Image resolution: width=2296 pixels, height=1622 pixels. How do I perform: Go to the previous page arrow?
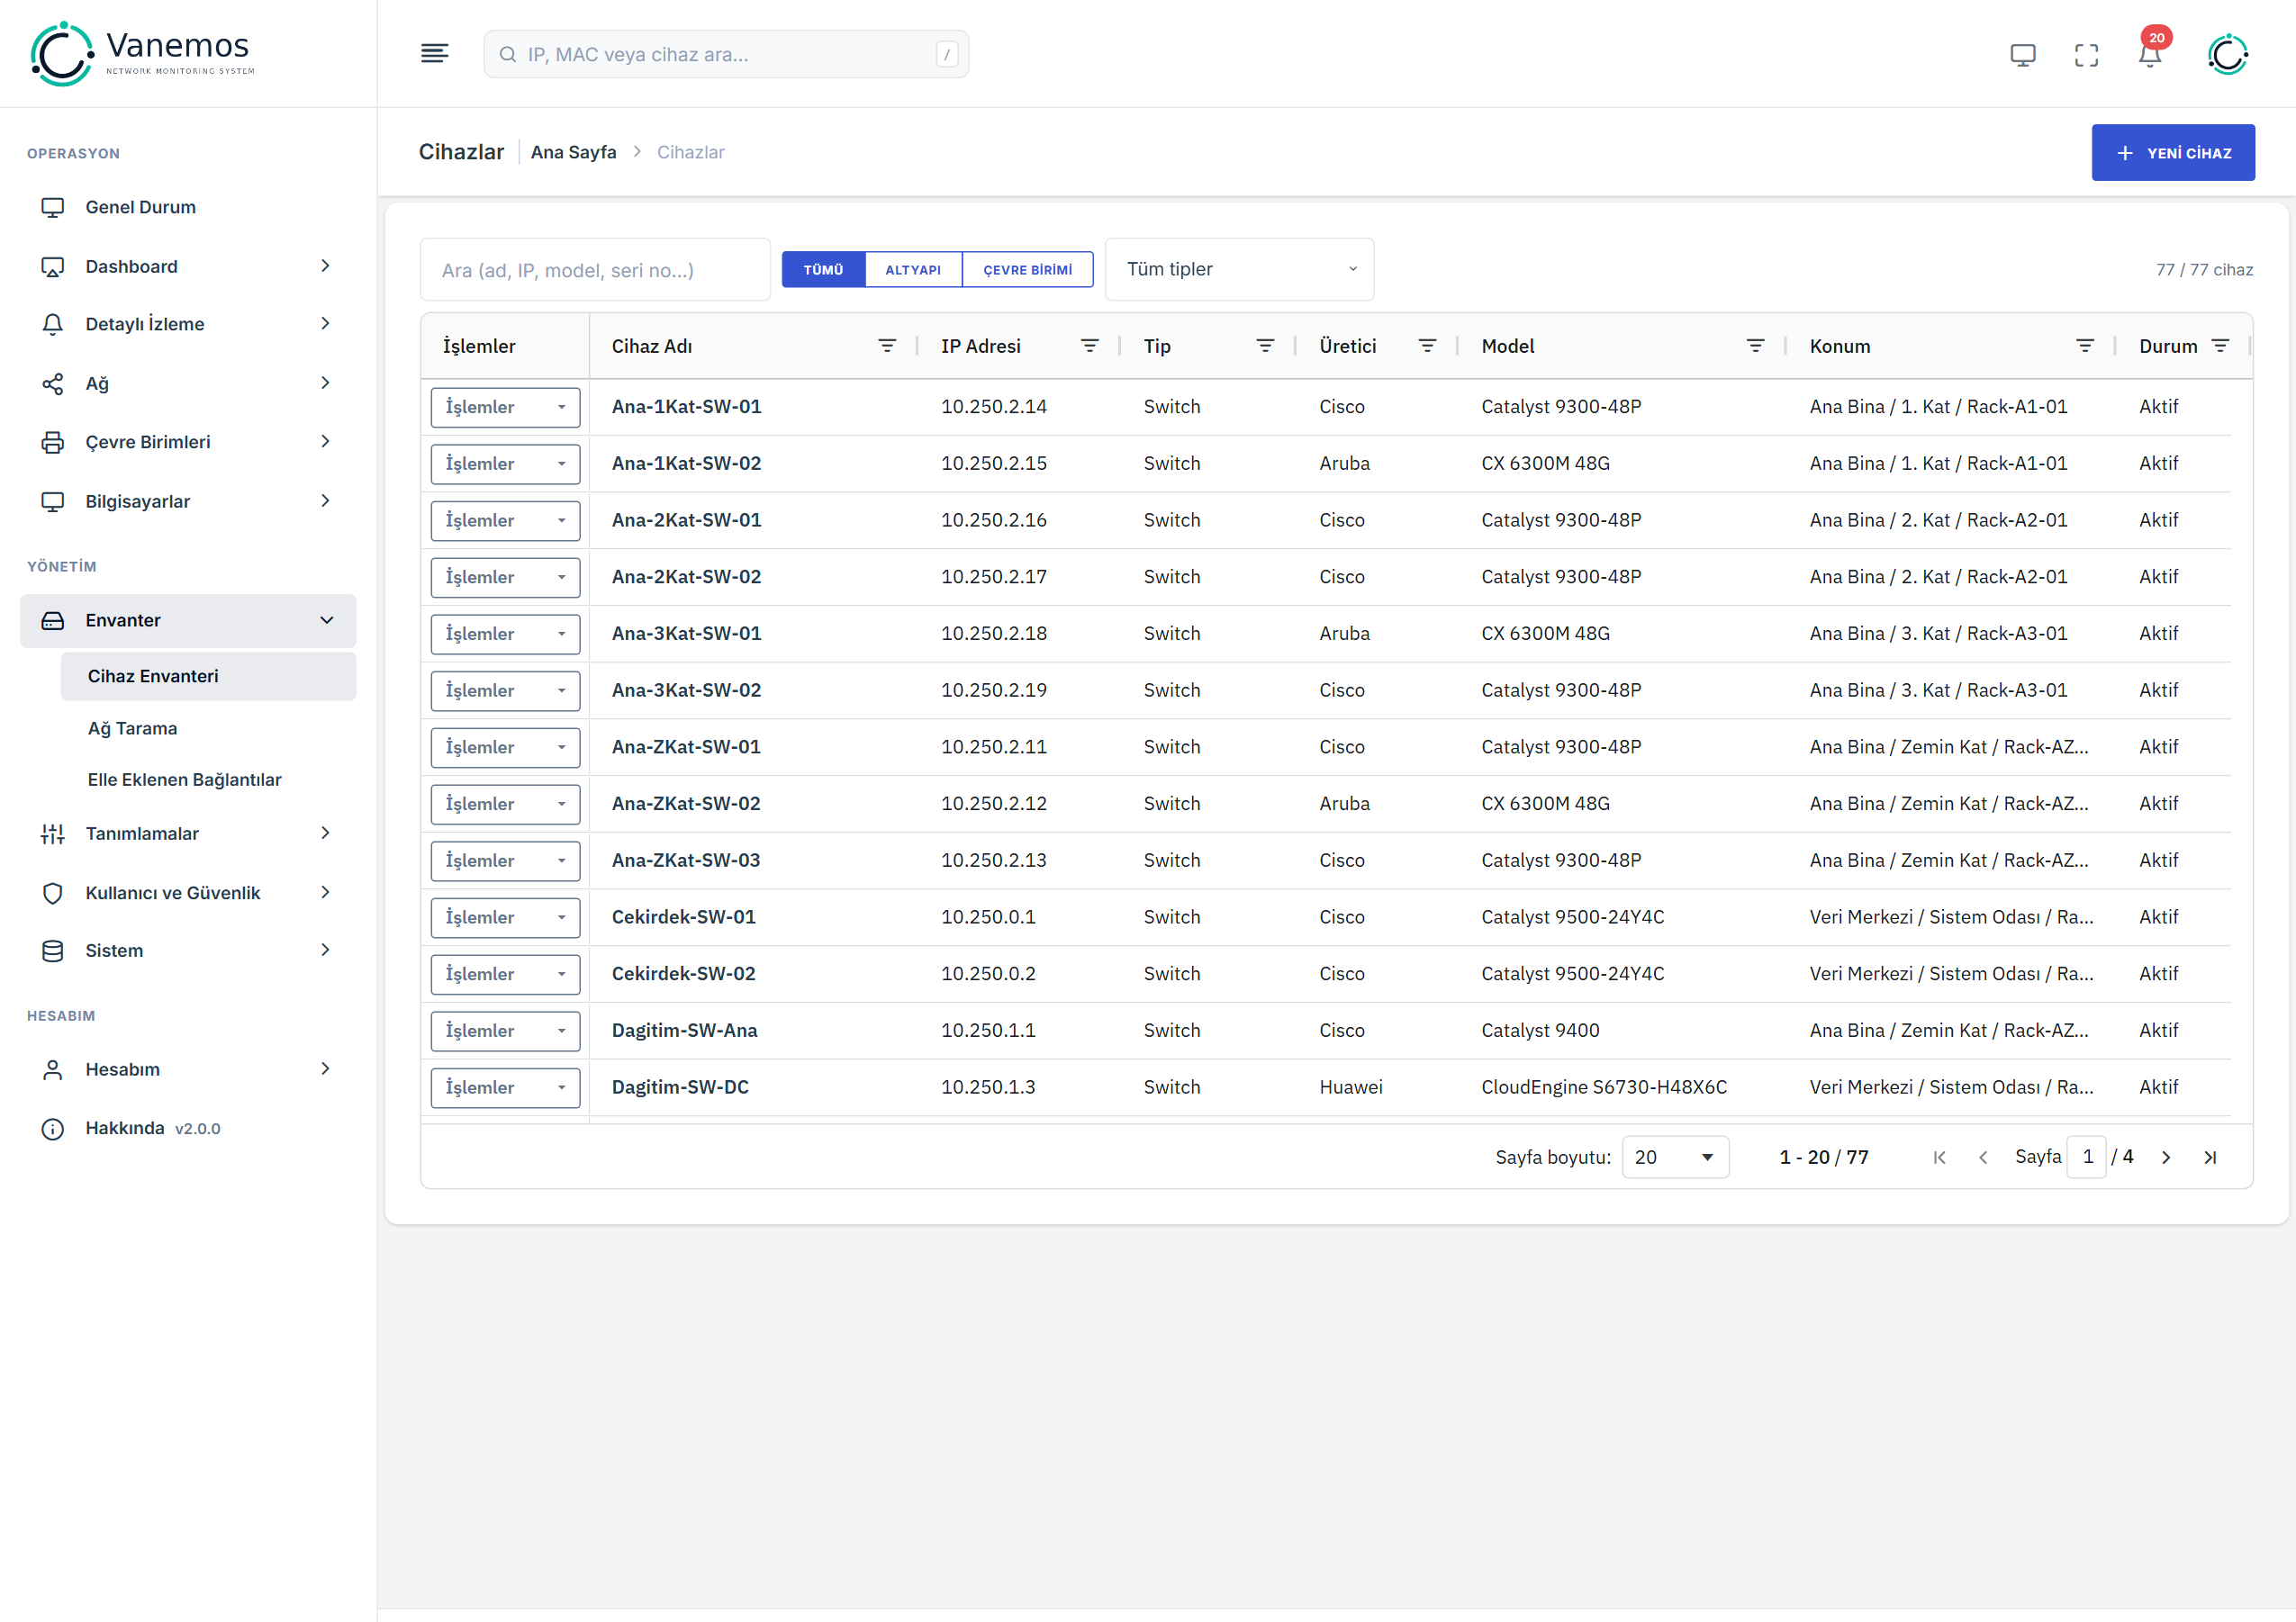coord(1983,1158)
